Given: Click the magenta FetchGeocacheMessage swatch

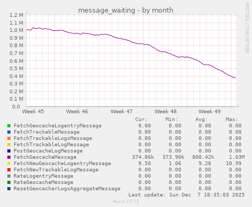Looking at the screenshot, I should pos(9,157).
